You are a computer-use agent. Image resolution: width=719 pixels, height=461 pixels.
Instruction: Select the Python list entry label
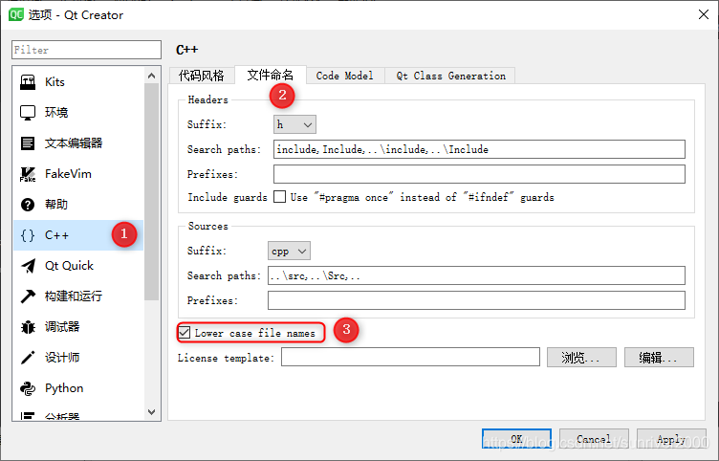(x=64, y=388)
